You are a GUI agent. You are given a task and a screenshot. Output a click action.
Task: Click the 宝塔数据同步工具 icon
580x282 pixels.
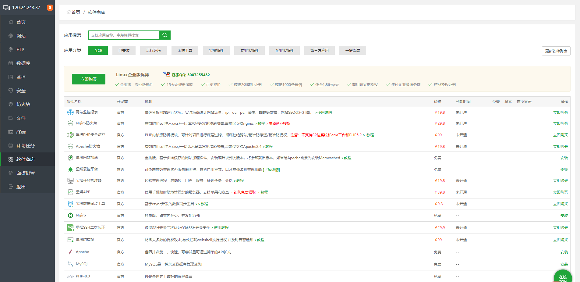tap(70, 204)
